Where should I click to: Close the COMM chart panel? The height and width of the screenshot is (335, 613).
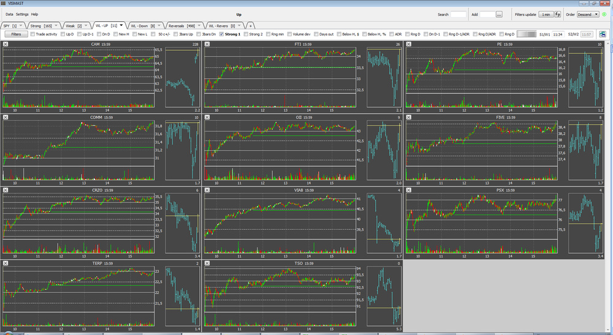coord(6,117)
